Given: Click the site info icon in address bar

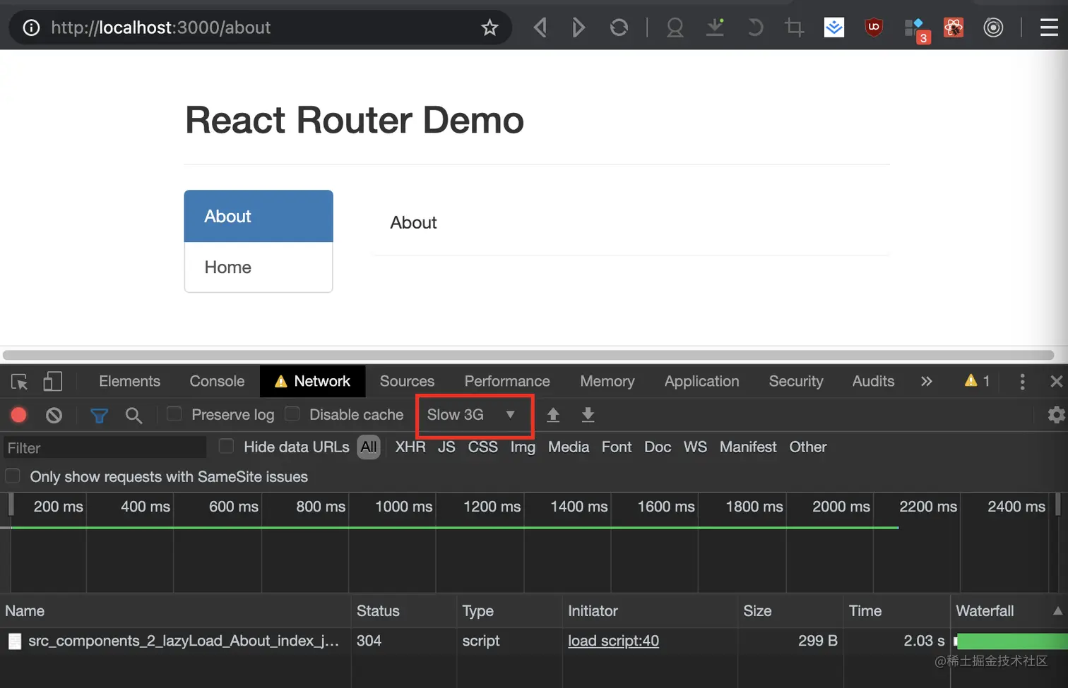Looking at the screenshot, I should (31, 28).
